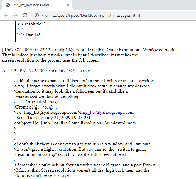Image resolution: width=196 pixels, height=179 pixels.
Task: Click '>(xp). I forget exactly what I did' line
Action: 82,86
